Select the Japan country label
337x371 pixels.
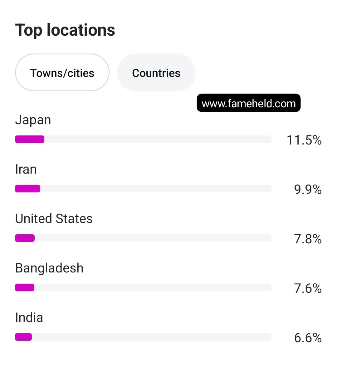pos(33,120)
